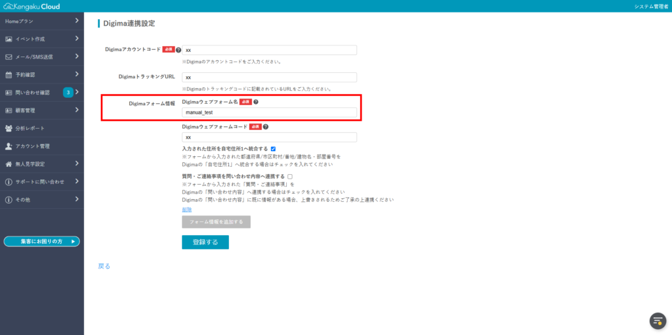The width and height of the screenshot is (672, 335).
Task: Click the 戻る link
Action: (x=104, y=267)
